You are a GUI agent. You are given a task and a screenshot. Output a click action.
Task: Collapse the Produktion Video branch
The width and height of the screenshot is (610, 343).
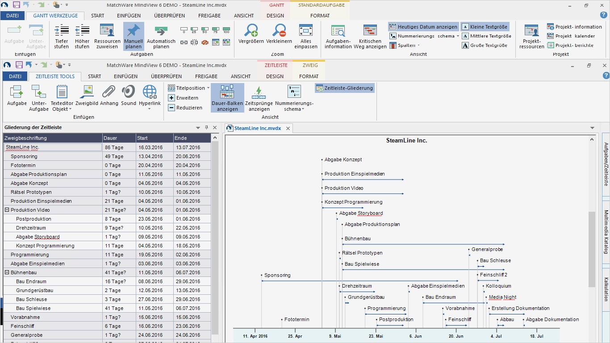click(x=7, y=210)
